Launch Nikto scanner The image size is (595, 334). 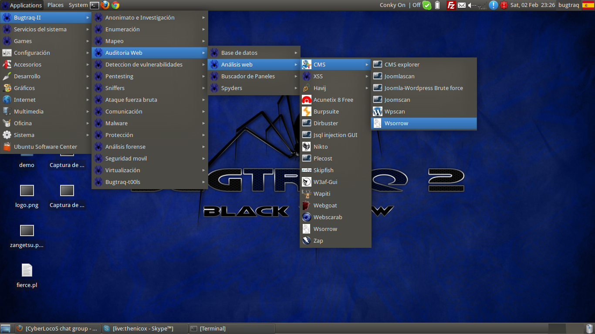[335, 147]
